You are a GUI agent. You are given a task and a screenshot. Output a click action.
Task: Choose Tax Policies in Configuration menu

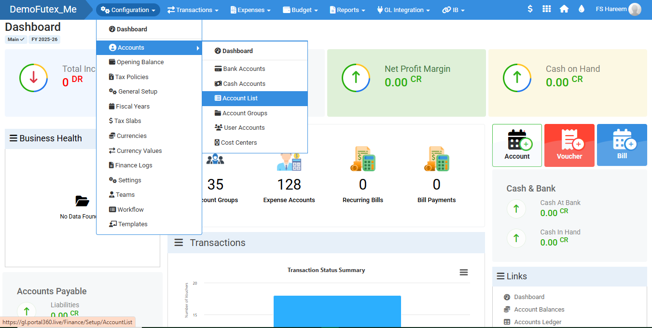(132, 77)
